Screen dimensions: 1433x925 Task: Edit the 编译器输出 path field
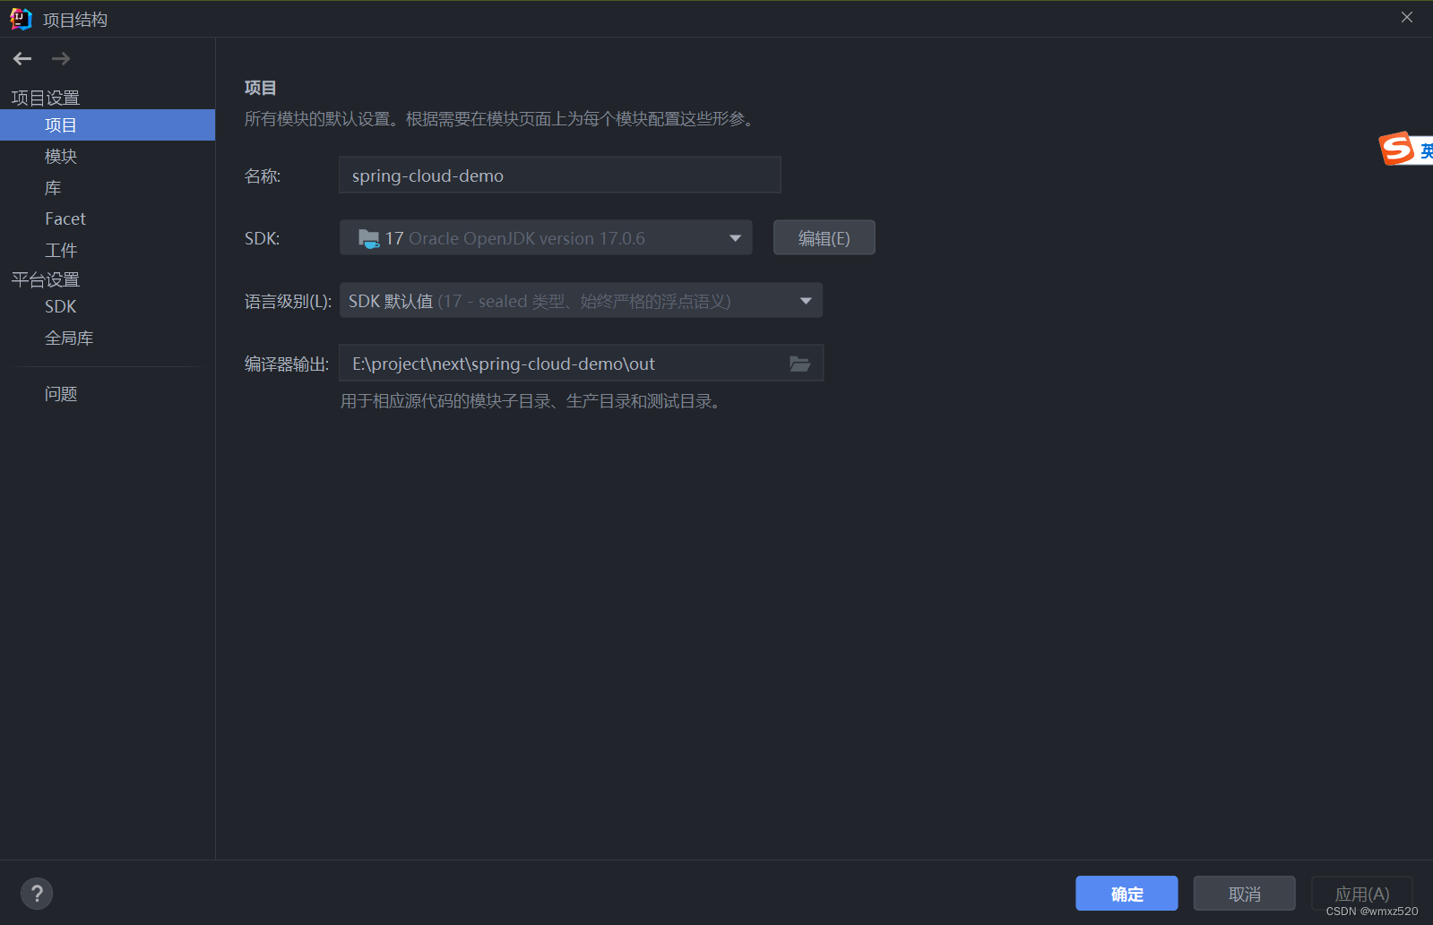tap(581, 364)
